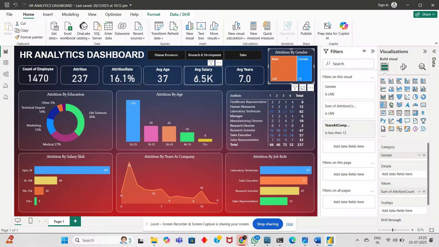Pick the R script visual
This screenshot has height=247, width=439.
423,113
